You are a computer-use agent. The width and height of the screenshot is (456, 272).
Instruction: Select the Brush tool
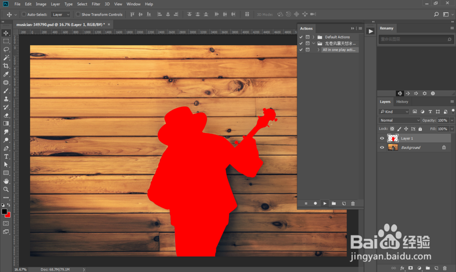click(x=6, y=91)
